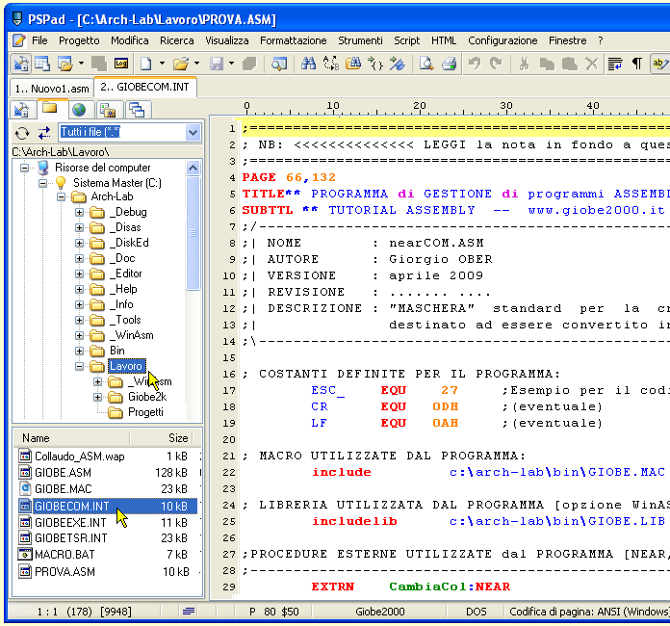This screenshot has height=626, width=670.
Task: Click the open-in-window icon left of binoculars
Action: click(x=279, y=65)
